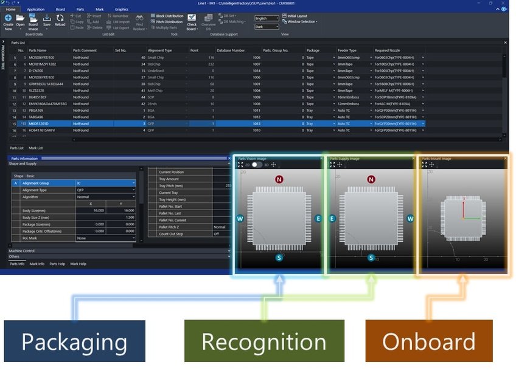Viewport: 516px width, 370px height.
Task: Open Algorithm dropdown showing Normal
Action: [106, 197]
